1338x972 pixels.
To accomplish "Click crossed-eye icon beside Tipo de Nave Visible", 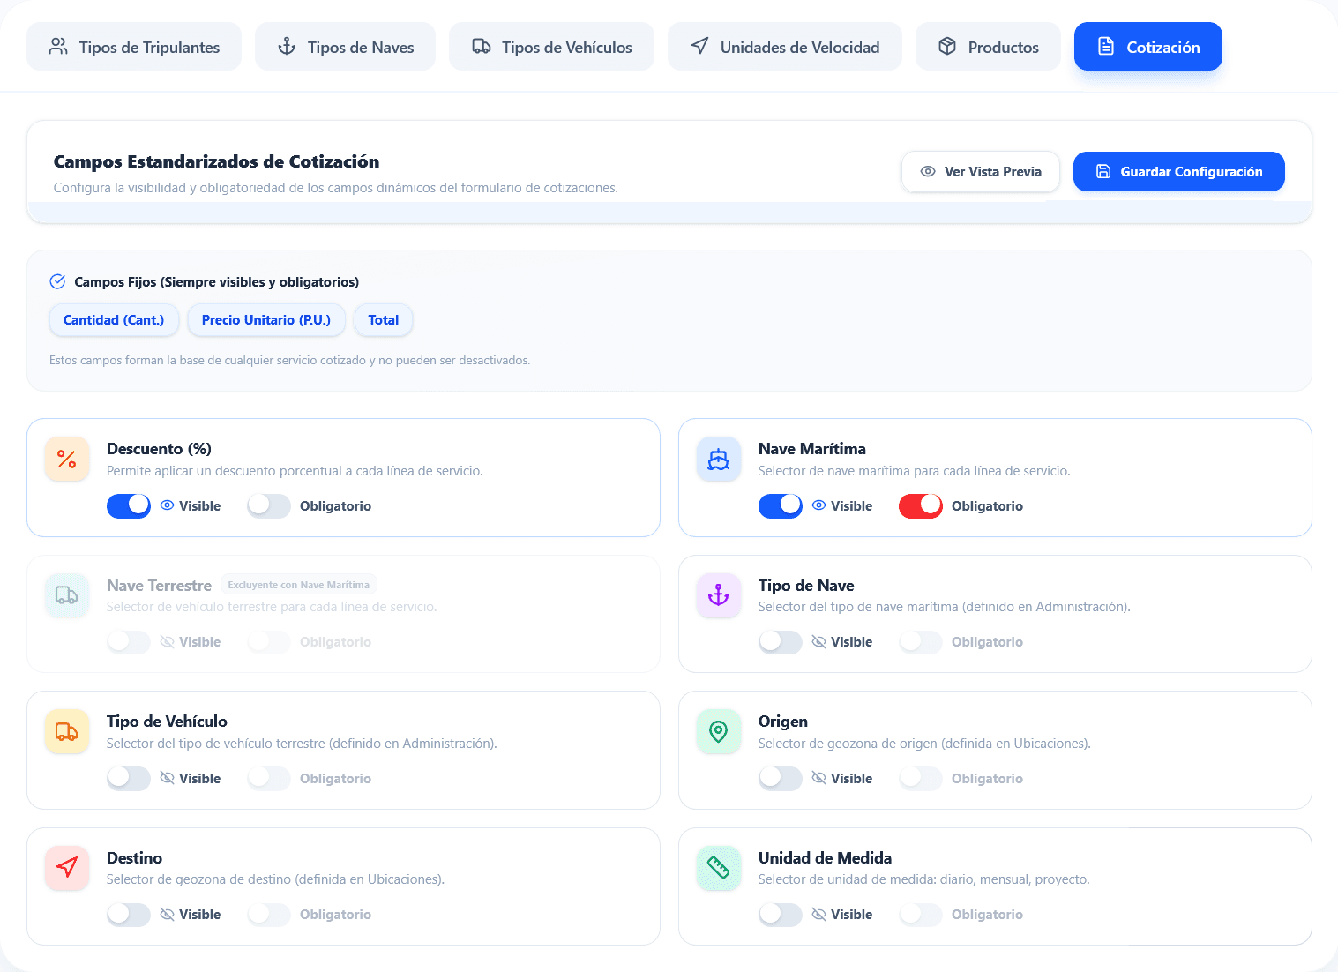I will tap(818, 642).
